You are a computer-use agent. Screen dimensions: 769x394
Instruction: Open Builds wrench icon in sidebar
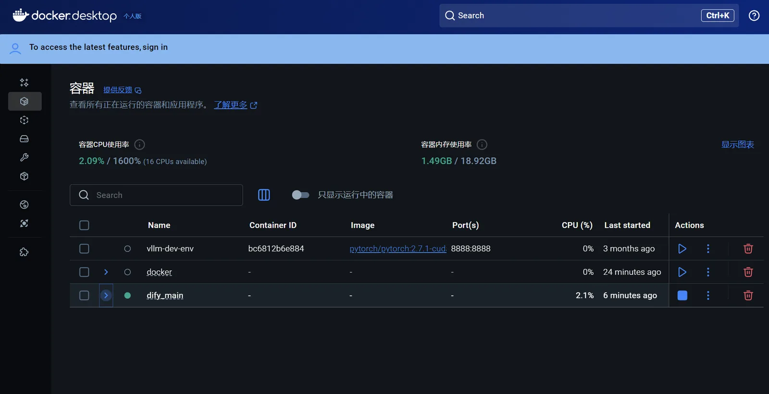point(24,158)
